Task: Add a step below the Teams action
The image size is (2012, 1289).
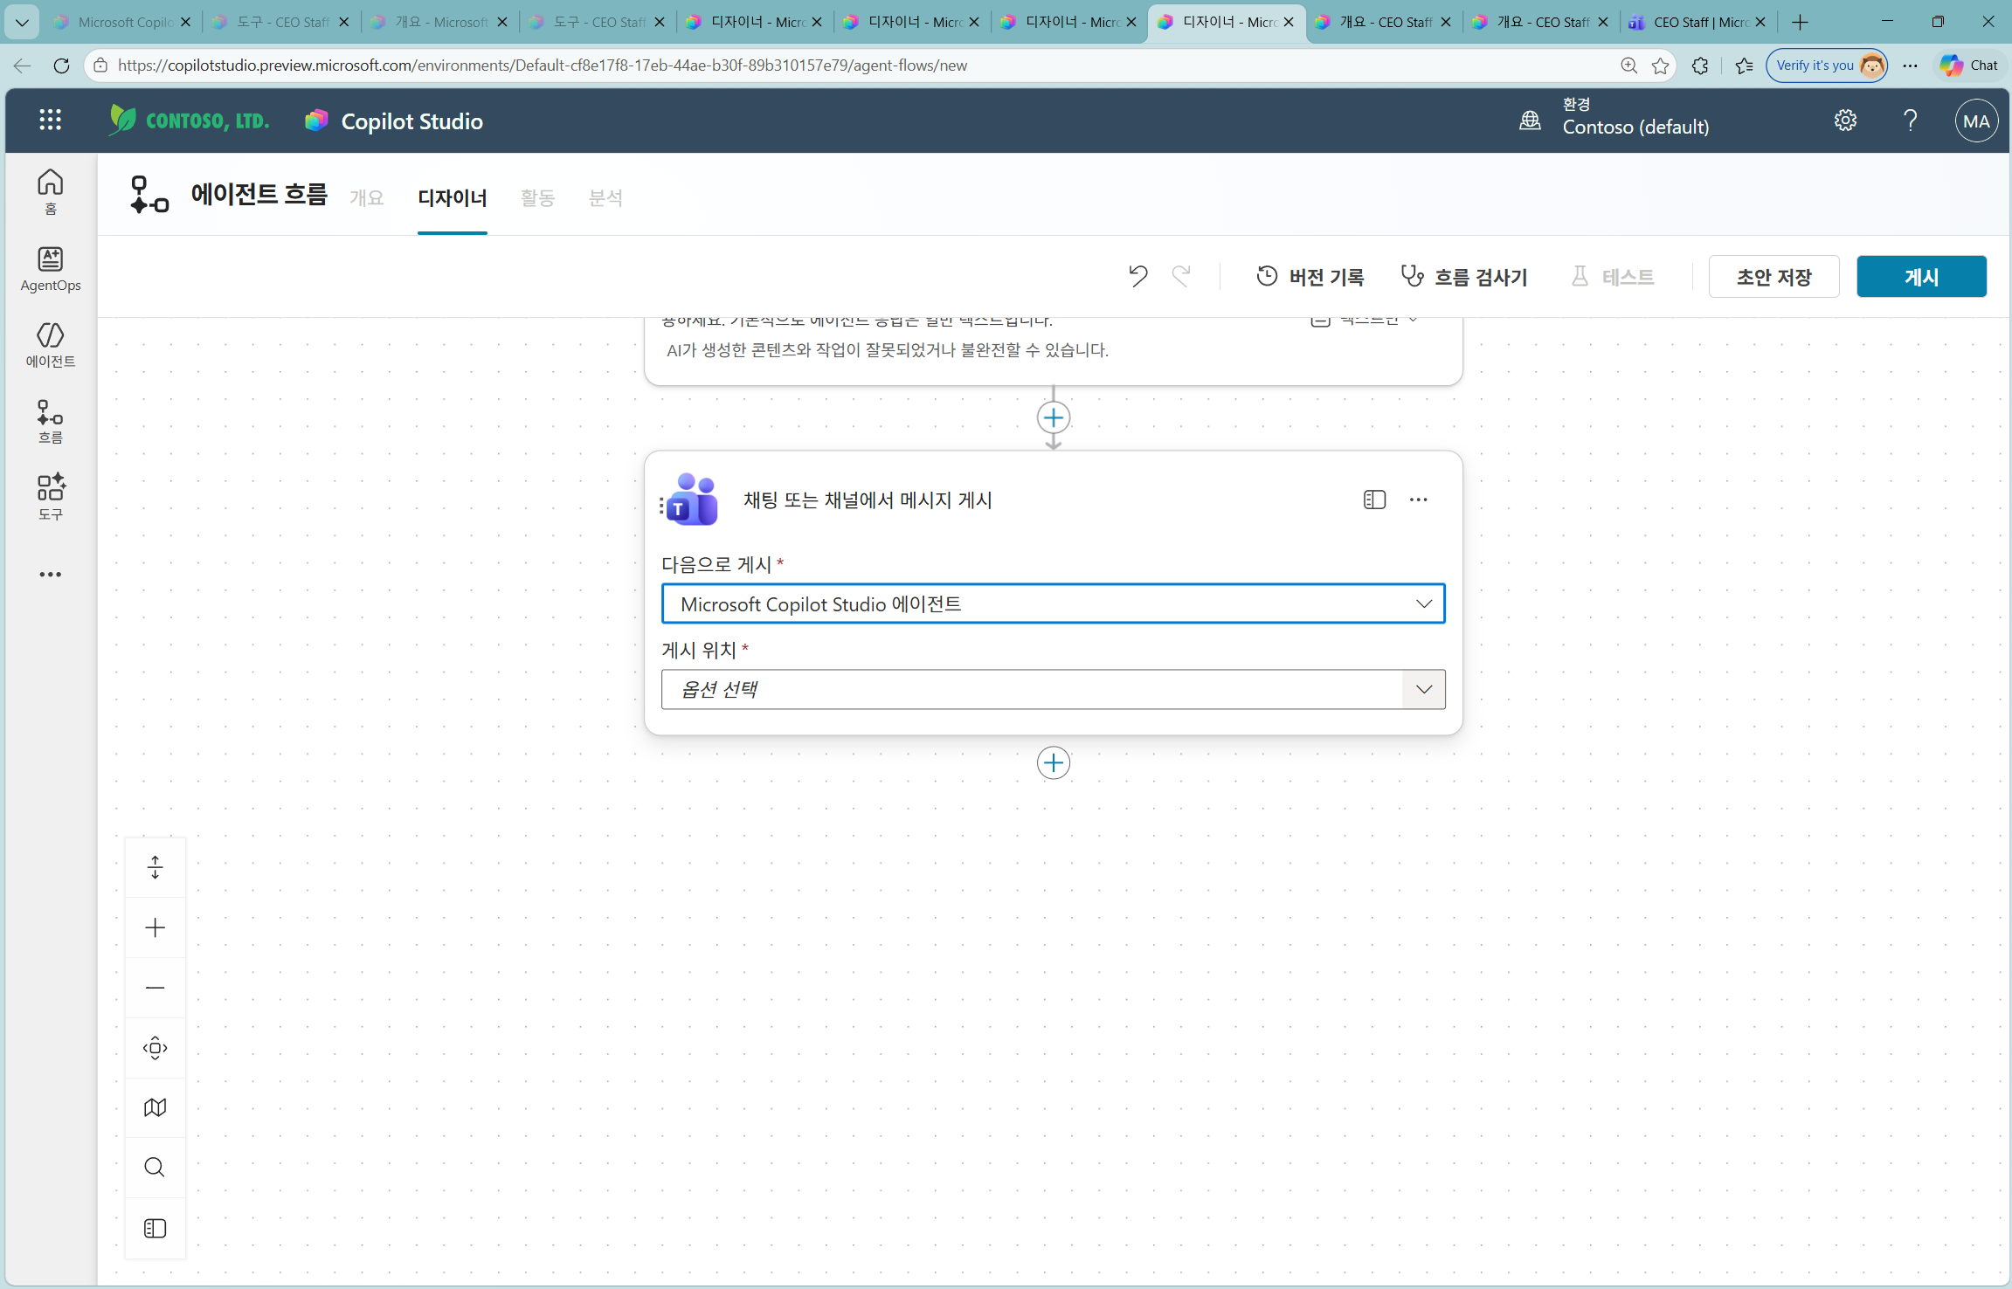Action: pos(1054,763)
